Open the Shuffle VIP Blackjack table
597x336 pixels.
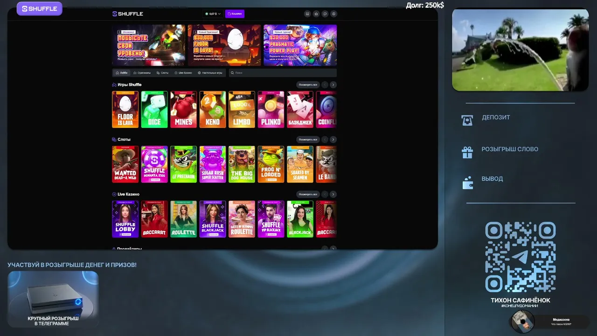point(271,219)
